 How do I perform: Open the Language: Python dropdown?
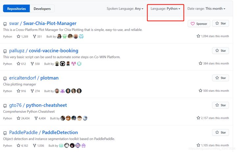pyautogui.click(x=165, y=9)
